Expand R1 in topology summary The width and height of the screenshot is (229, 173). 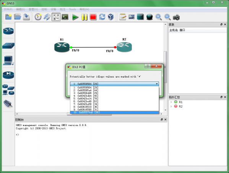(x=171, y=102)
